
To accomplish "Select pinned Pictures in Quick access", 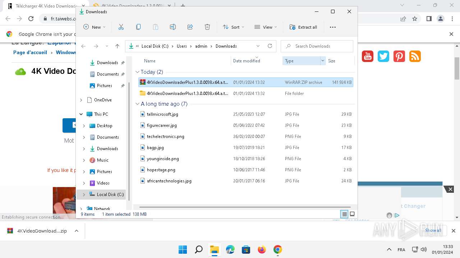I will click(x=105, y=86).
